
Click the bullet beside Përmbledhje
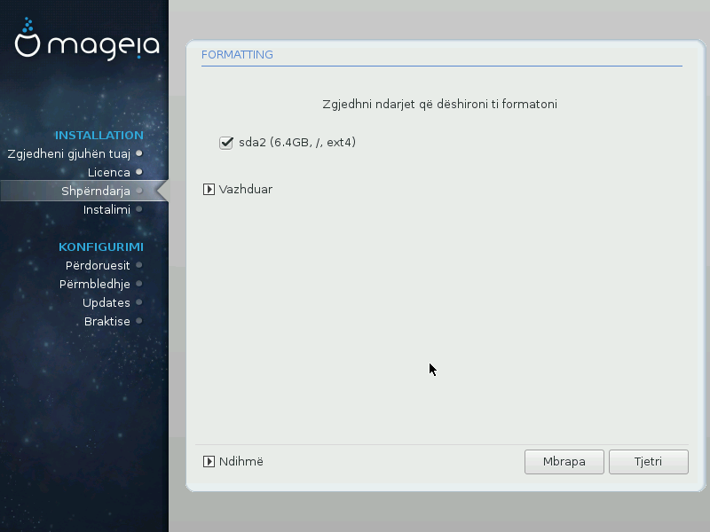[x=139, y=284]
